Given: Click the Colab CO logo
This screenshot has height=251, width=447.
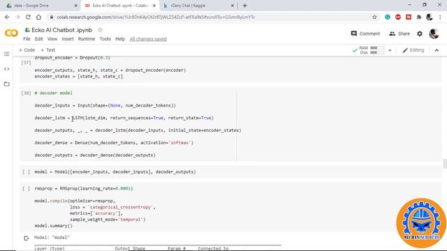Looking at the screenshot, I should pos(11,33).
